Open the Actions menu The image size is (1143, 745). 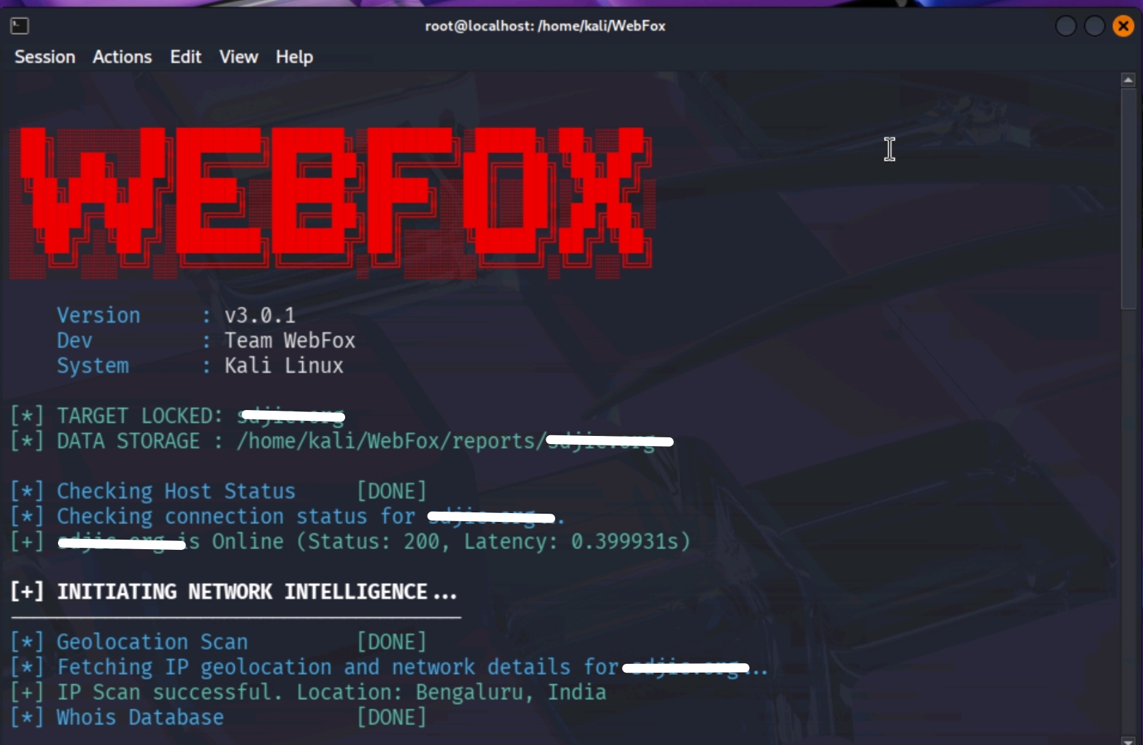[x=122, y=57]
